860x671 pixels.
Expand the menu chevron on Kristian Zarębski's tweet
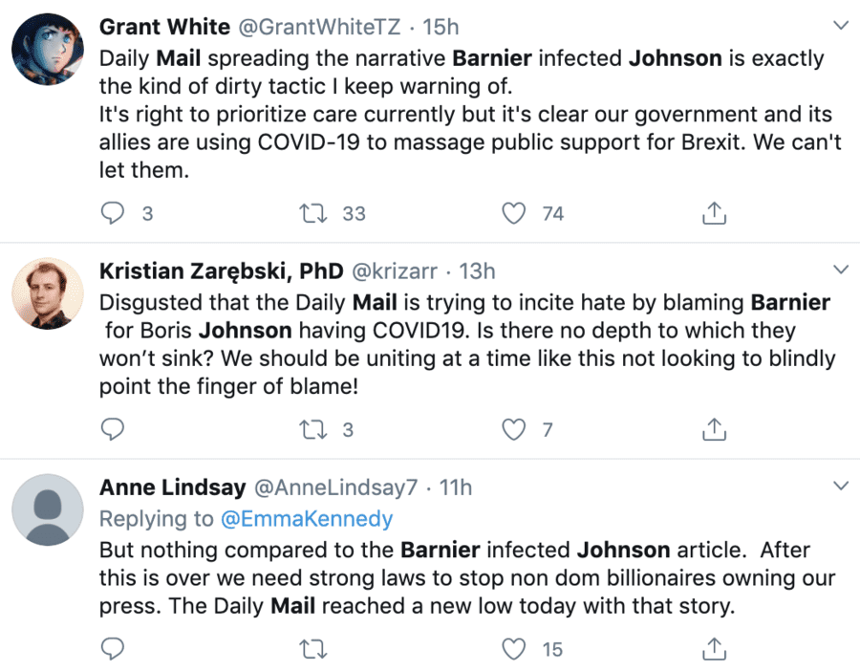(x=841, y=270)
